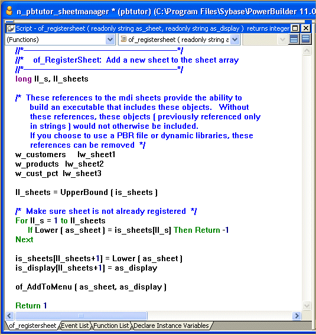Open the (Functions) dropdown list
Viewport: 316px width, 335px height.
[x=110, y=40]
